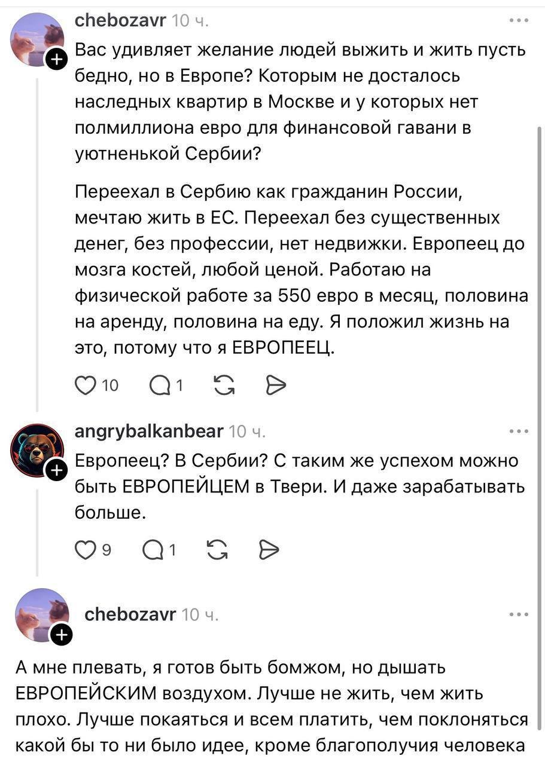Screen dimensions: 545x765
Task: Open more options menu on last chebozavr post
Action: (x=519, y=614)
